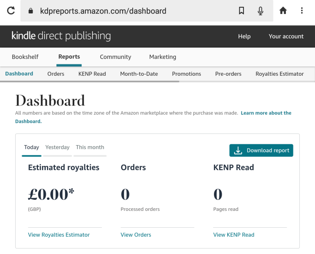315x254 pixels.
Task: Switch dashboard to This month
Action: click(x=90, y=147)
